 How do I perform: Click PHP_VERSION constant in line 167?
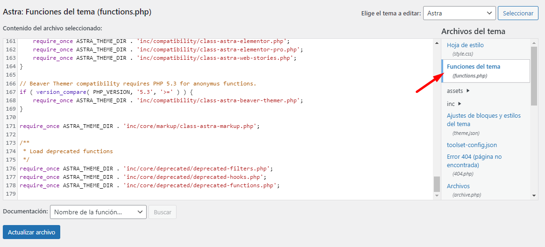tap(111, 92)
